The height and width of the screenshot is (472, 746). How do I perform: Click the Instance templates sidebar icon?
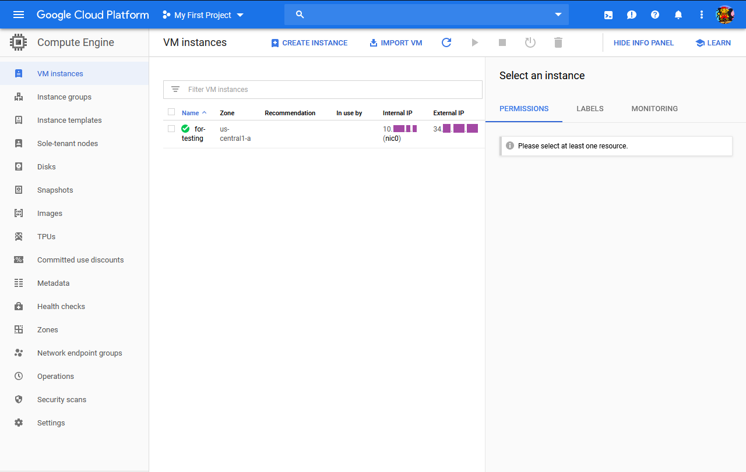tap(19, 120)
